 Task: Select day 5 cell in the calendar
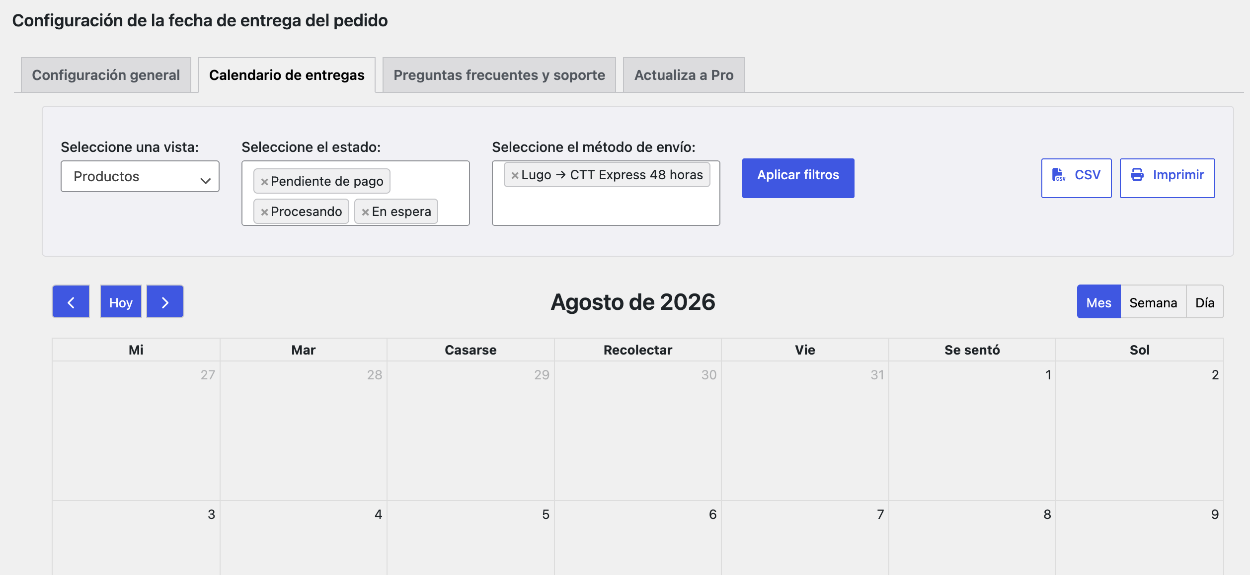470,538
